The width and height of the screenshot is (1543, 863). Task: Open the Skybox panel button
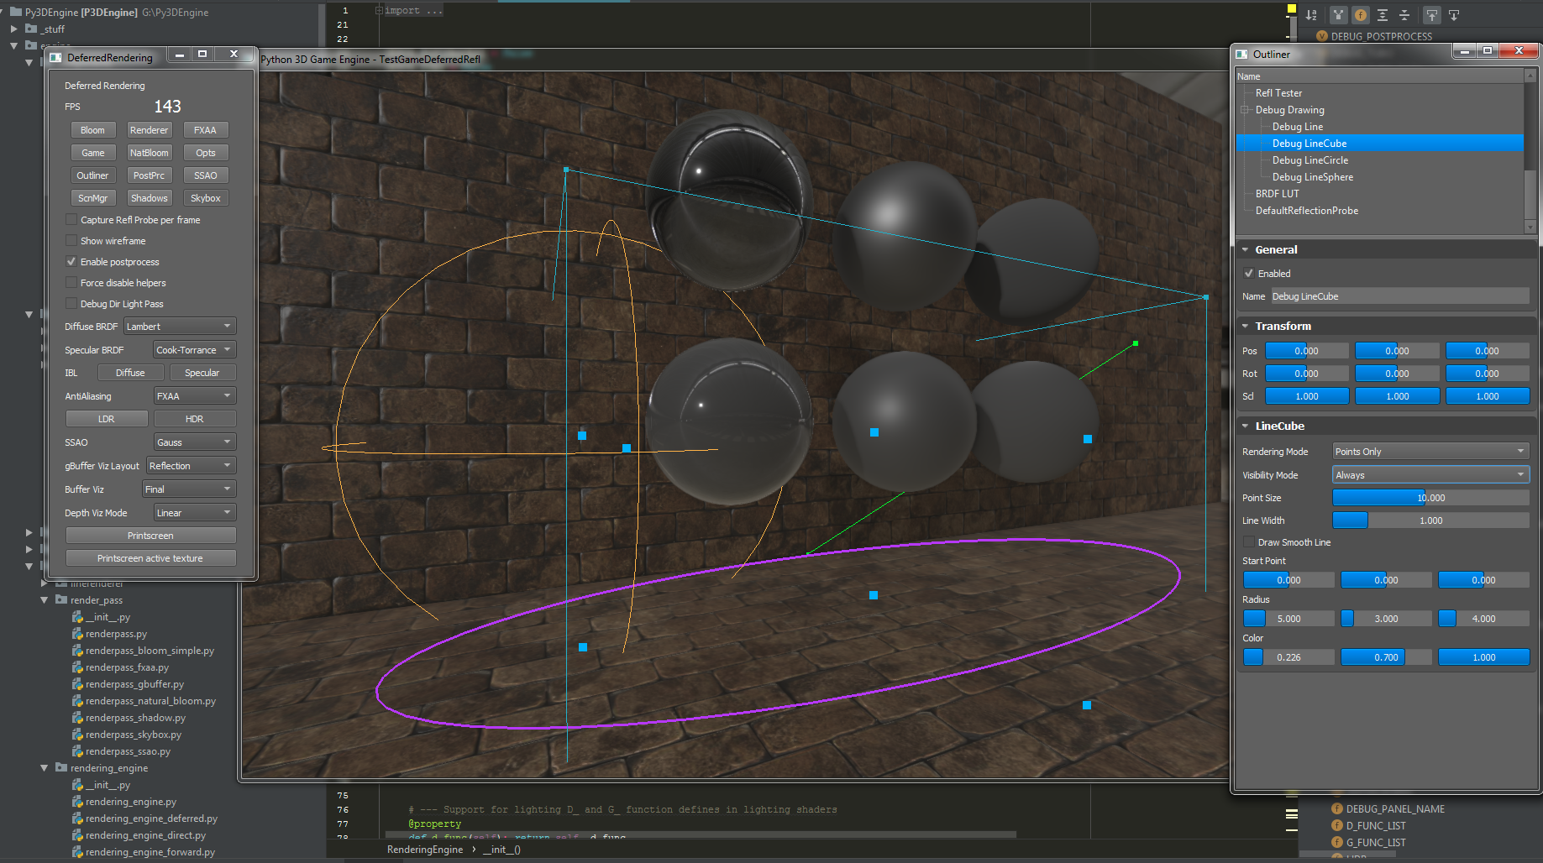[x=205, y=197]
